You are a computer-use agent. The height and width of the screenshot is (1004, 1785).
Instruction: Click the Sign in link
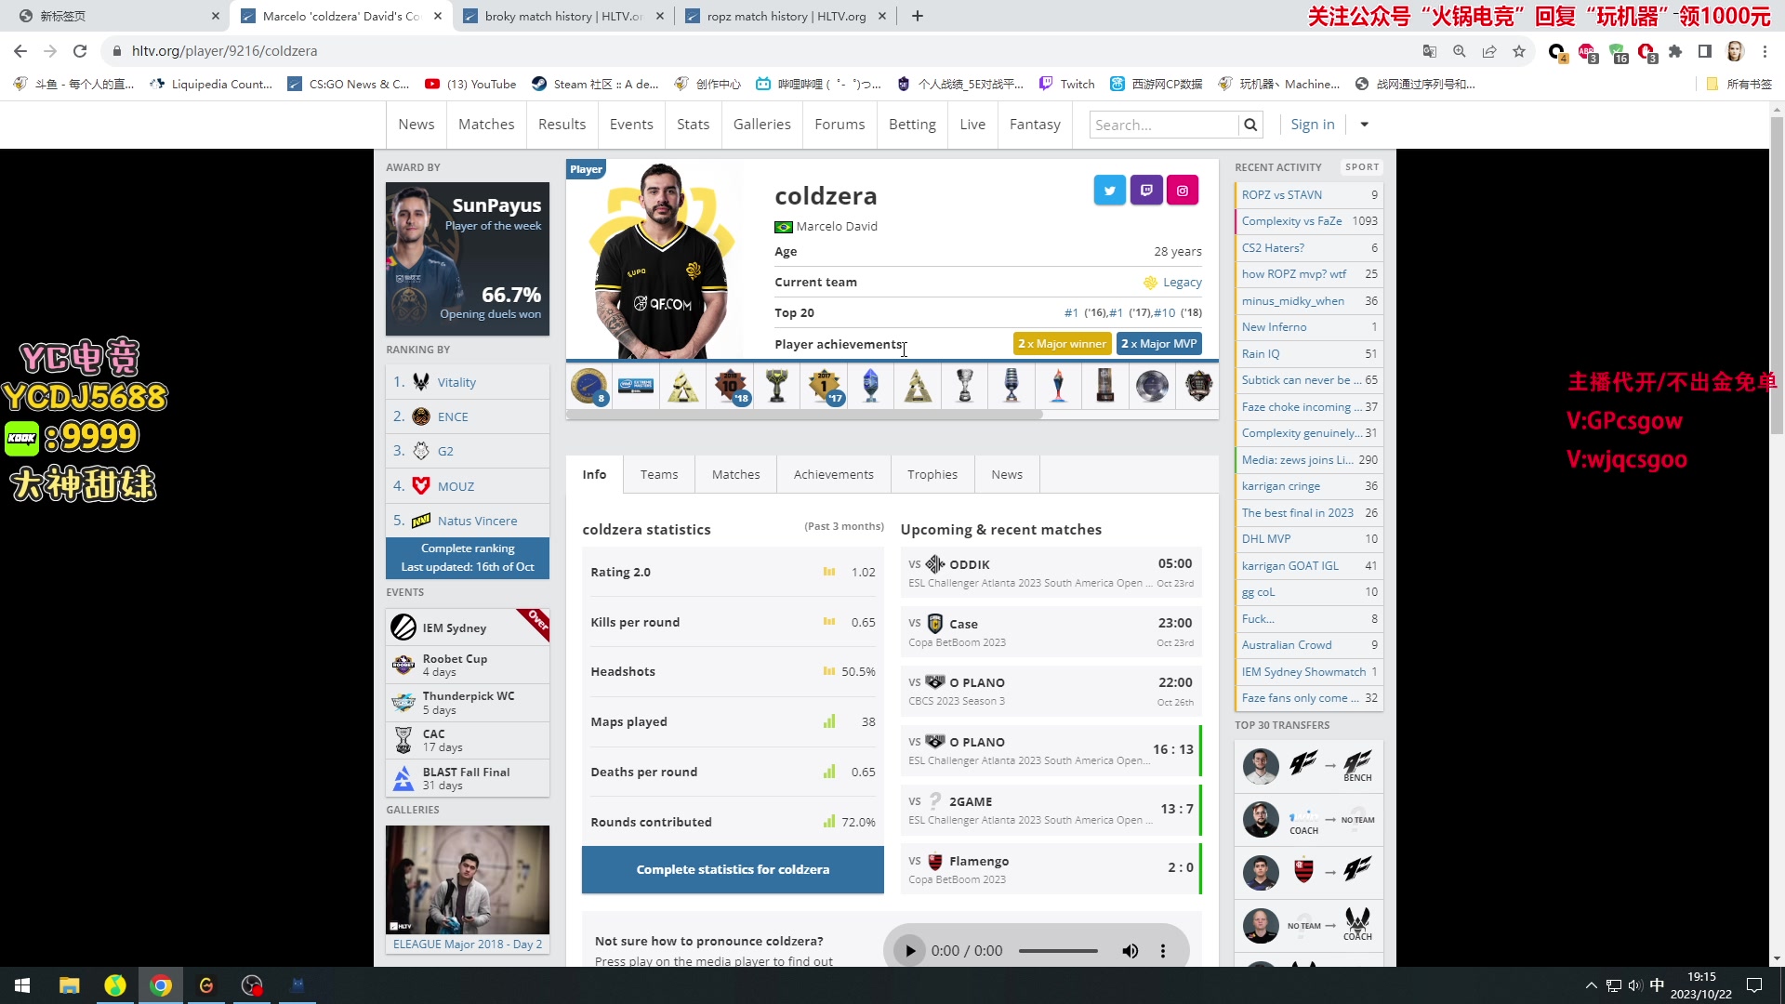pyautogui.click(x=1312, y=125)
